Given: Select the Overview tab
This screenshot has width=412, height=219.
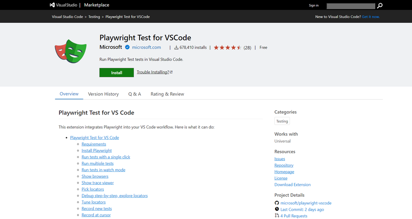Looking at the screenshot, I should point(69,94).
